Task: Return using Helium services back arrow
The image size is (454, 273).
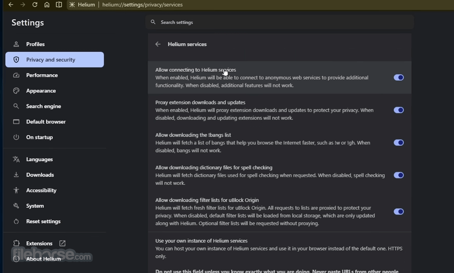Action: [158, 44]
